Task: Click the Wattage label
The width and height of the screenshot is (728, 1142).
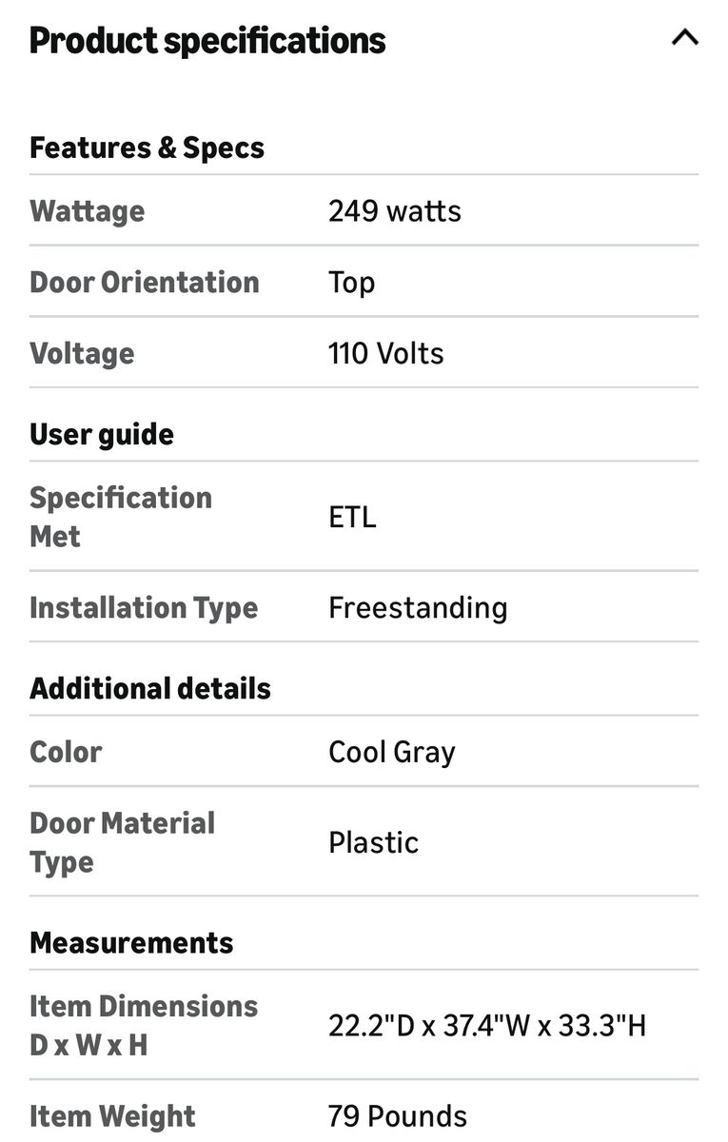Action: (87, 210)
